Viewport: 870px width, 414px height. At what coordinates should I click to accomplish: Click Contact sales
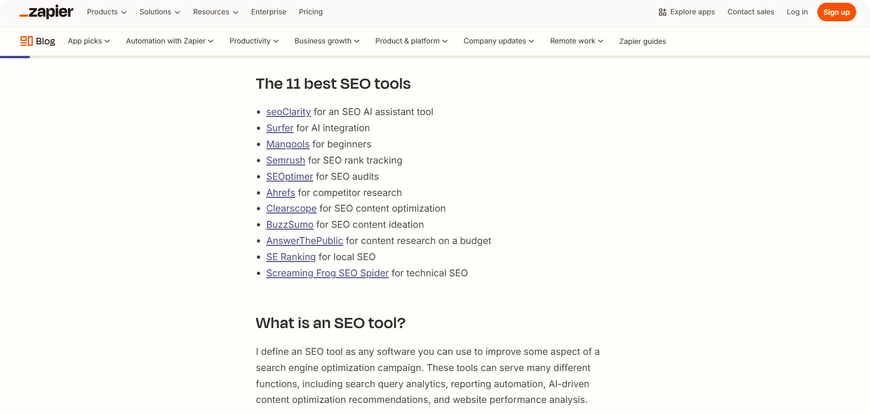tap(751, 12)
